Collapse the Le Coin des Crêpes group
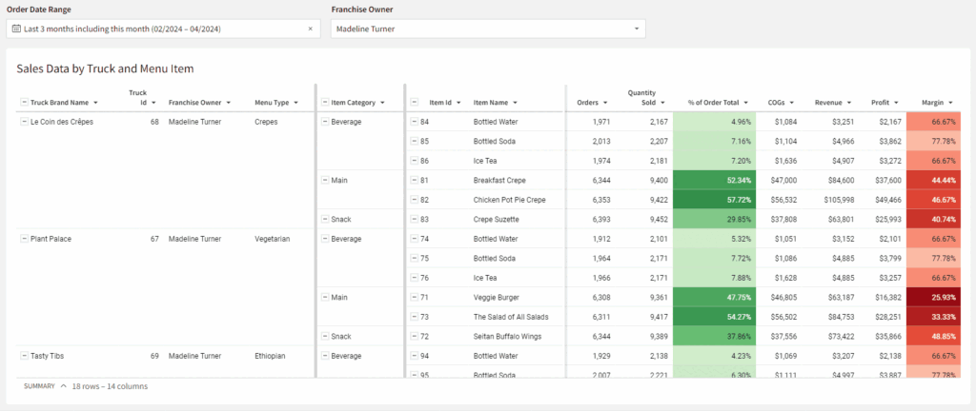Screen dimensions: 976x411 (24, 122)
